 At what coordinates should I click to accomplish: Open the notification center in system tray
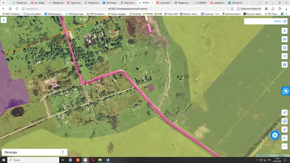click(285, 160)
